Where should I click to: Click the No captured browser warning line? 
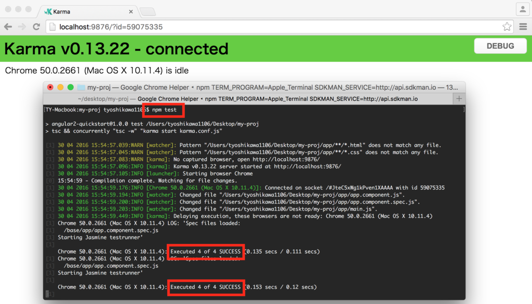pyautogui.click(x=183, y=159)
